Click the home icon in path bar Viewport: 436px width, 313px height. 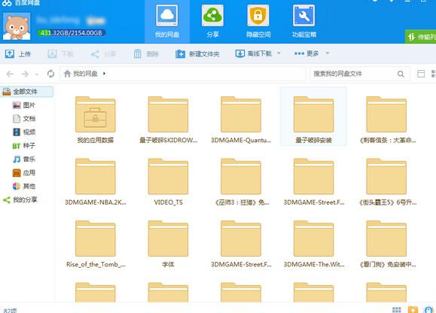pyautogui.click(x=67, y=74)
